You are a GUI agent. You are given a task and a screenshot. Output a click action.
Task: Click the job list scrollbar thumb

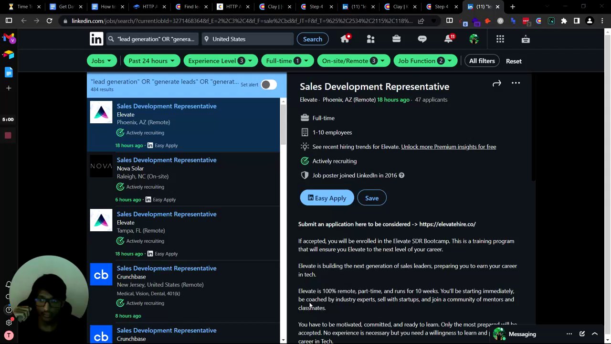(x=284, y=124)
